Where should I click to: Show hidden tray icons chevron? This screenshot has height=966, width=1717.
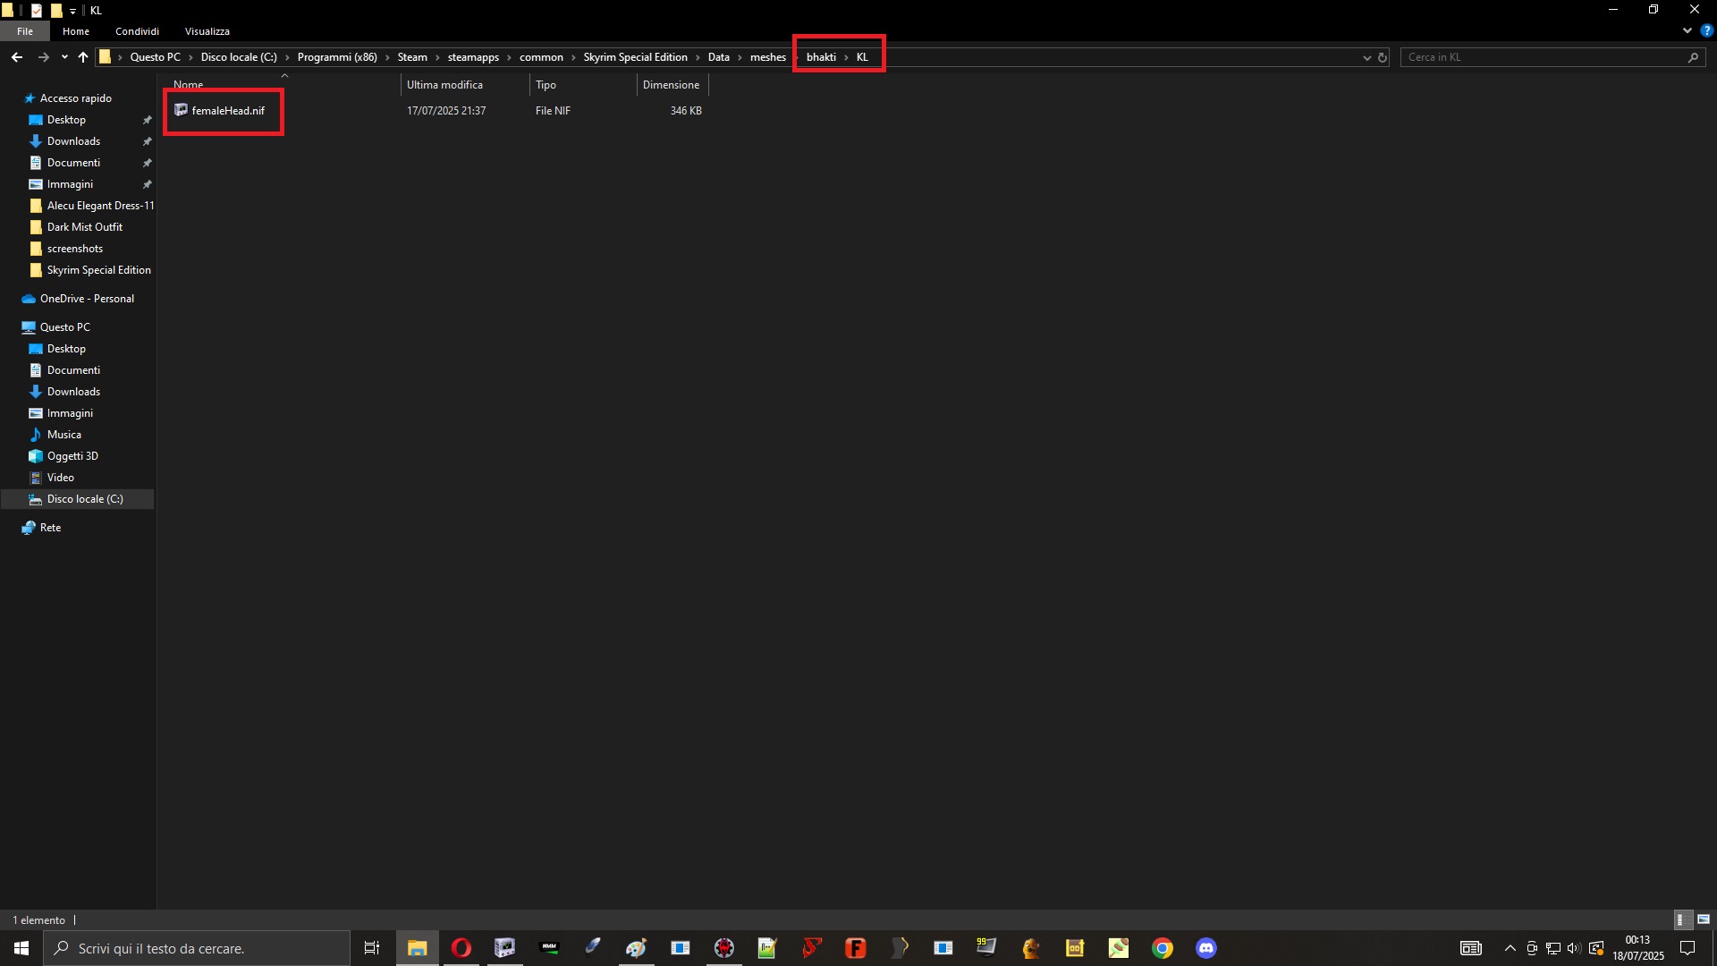(1510, 948)
